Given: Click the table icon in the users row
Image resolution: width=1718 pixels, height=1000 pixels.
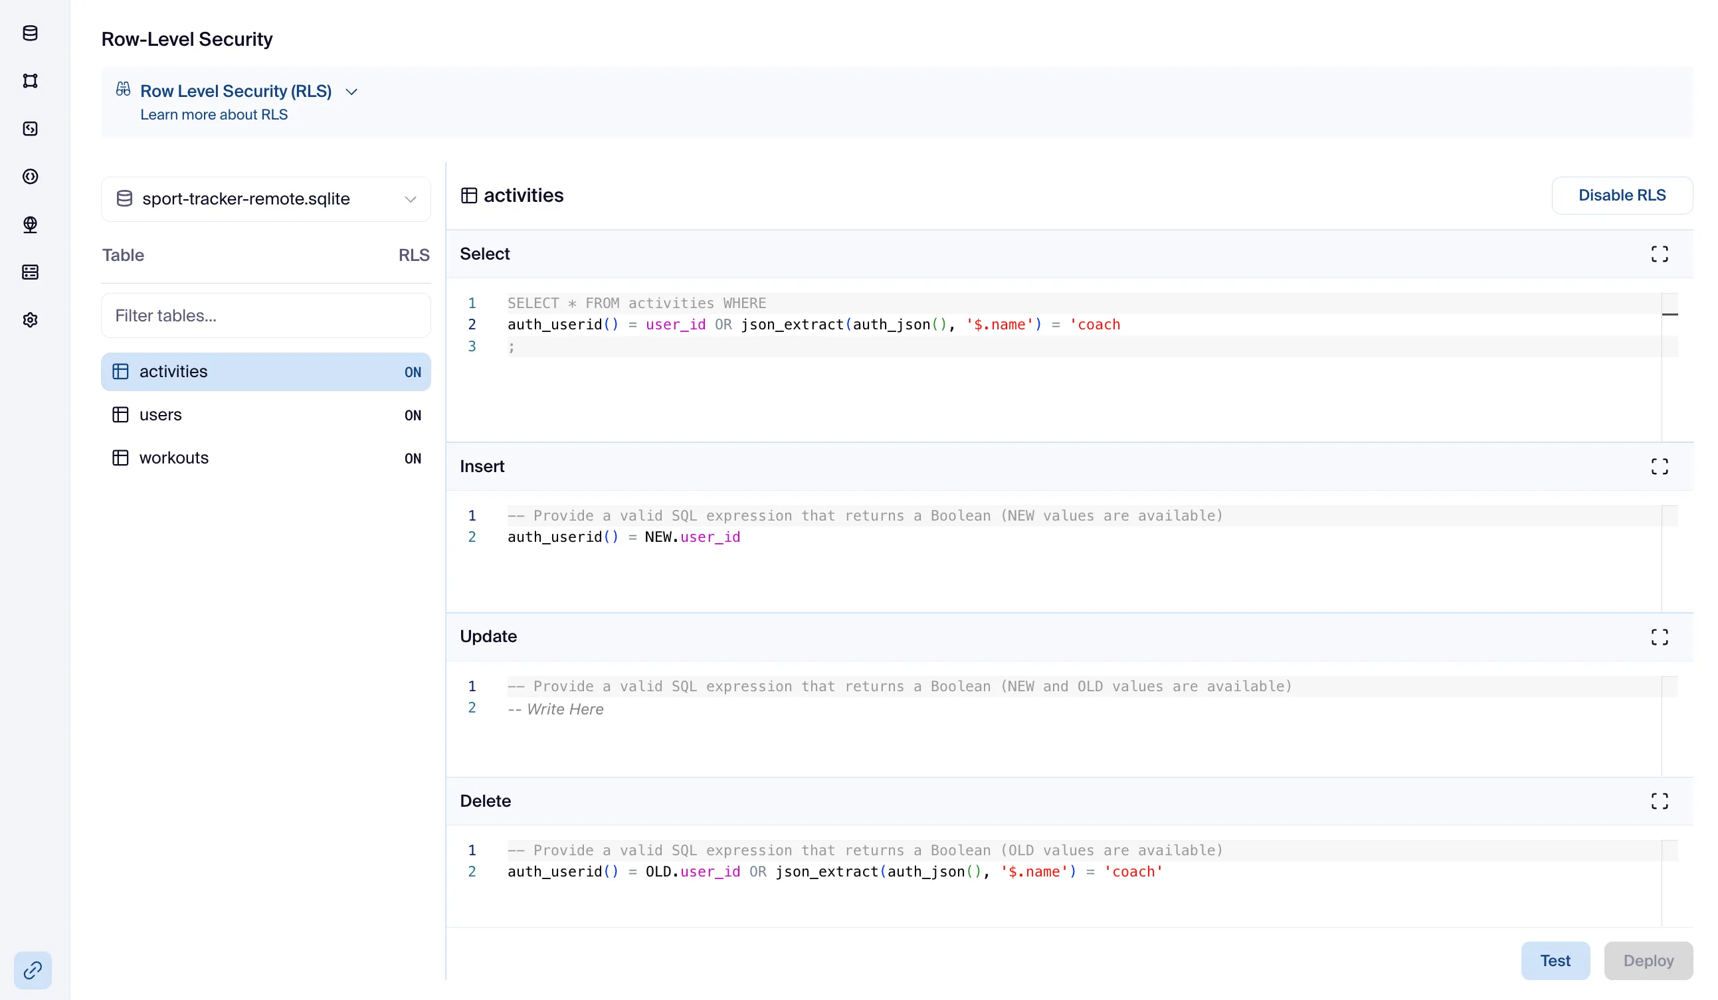Looking at the screenshot, I should coord(121,415).
